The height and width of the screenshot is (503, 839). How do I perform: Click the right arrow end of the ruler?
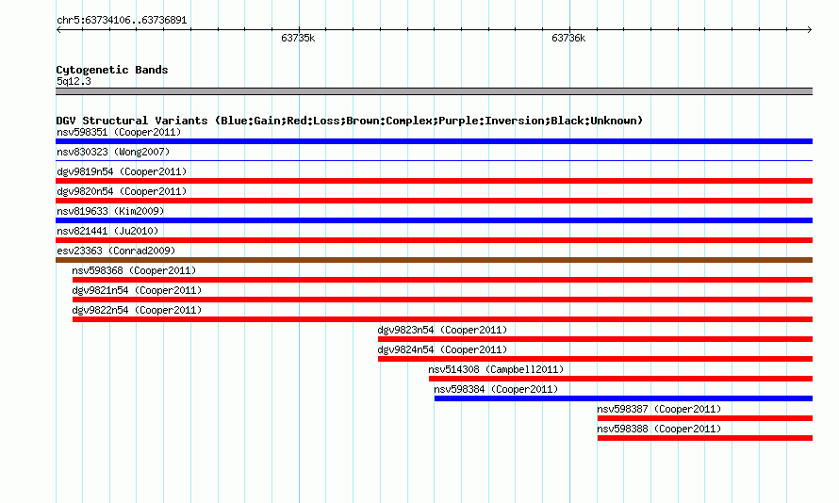(x=810, y=29)
